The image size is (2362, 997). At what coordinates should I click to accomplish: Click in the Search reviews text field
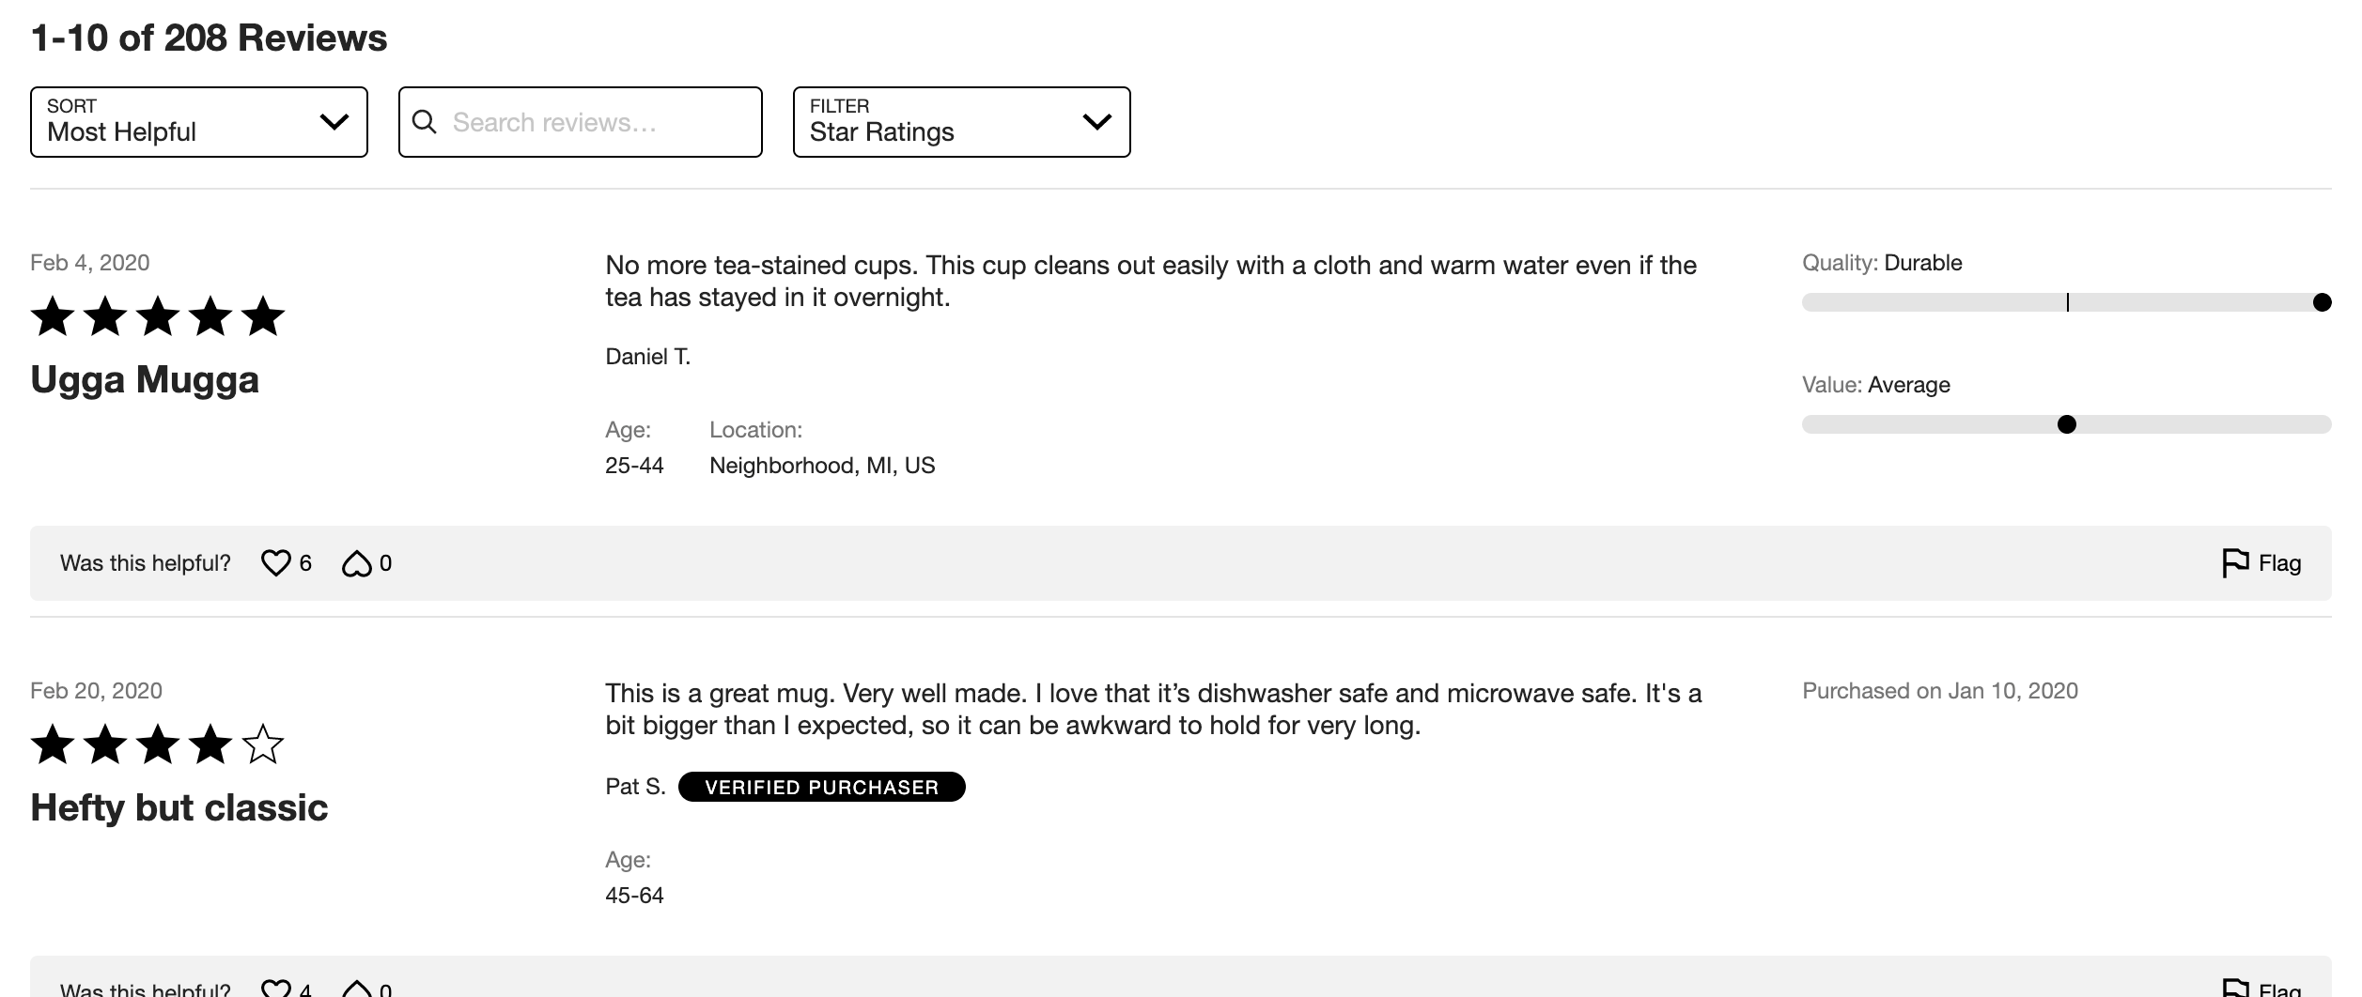592,122
